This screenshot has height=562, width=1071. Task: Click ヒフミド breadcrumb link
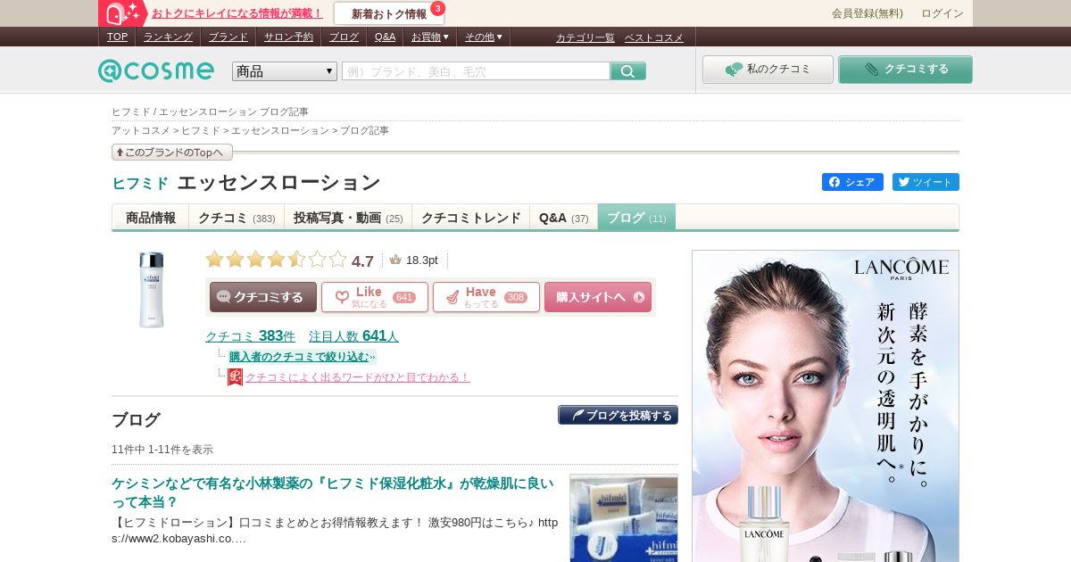(201, 130)
